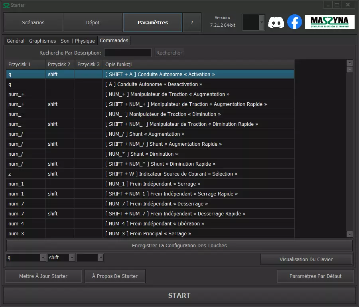Image resolution: width=359 pixels, height=307 pixels.
Task: Select row Conduite Autonome « Activation »
Action: click(x=150, y=74)
